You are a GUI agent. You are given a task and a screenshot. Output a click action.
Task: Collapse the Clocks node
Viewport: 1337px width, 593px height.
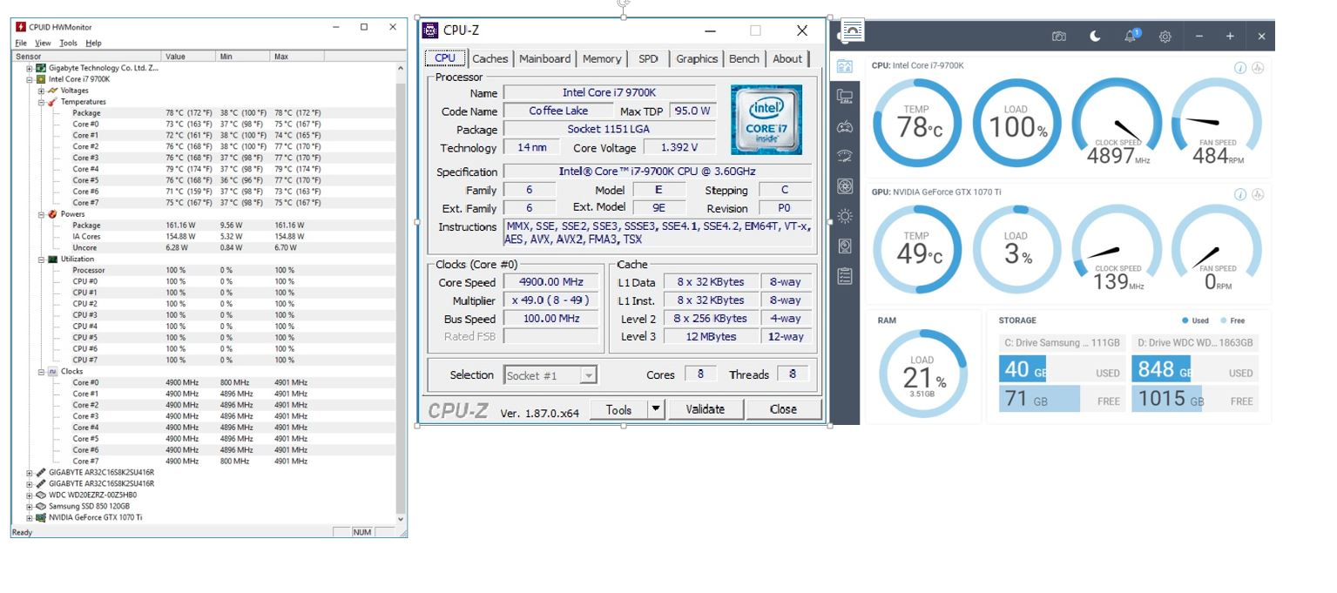(x=41, y=372)
